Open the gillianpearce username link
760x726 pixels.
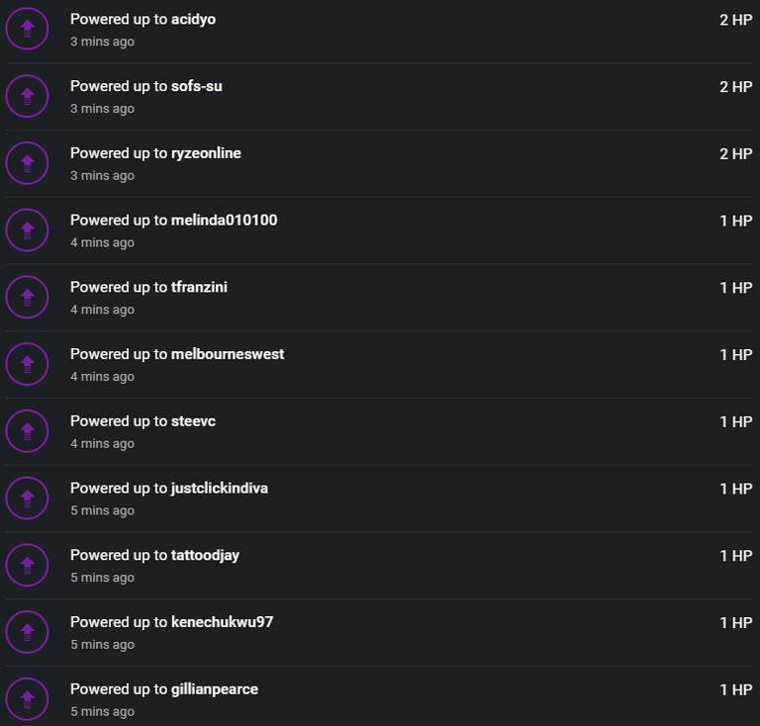pos(214,689)
